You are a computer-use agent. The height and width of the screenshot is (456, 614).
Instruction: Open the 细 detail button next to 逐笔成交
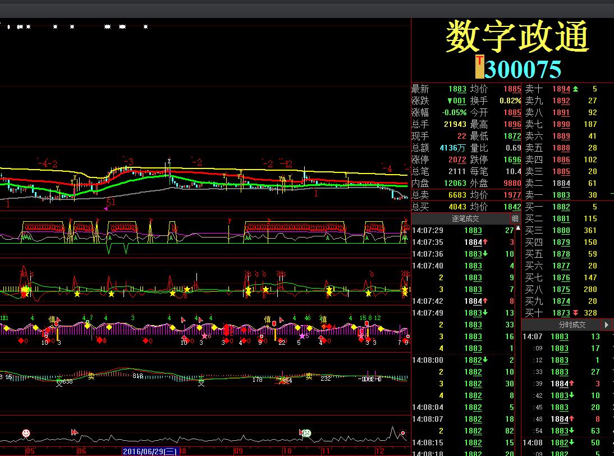click(x=515, y=218)
